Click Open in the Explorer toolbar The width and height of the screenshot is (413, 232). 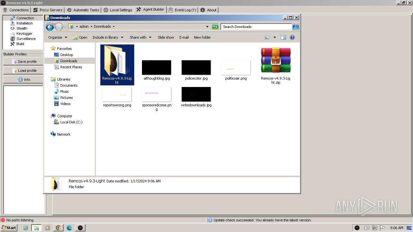pyautogui.click(x=80, y=37)
